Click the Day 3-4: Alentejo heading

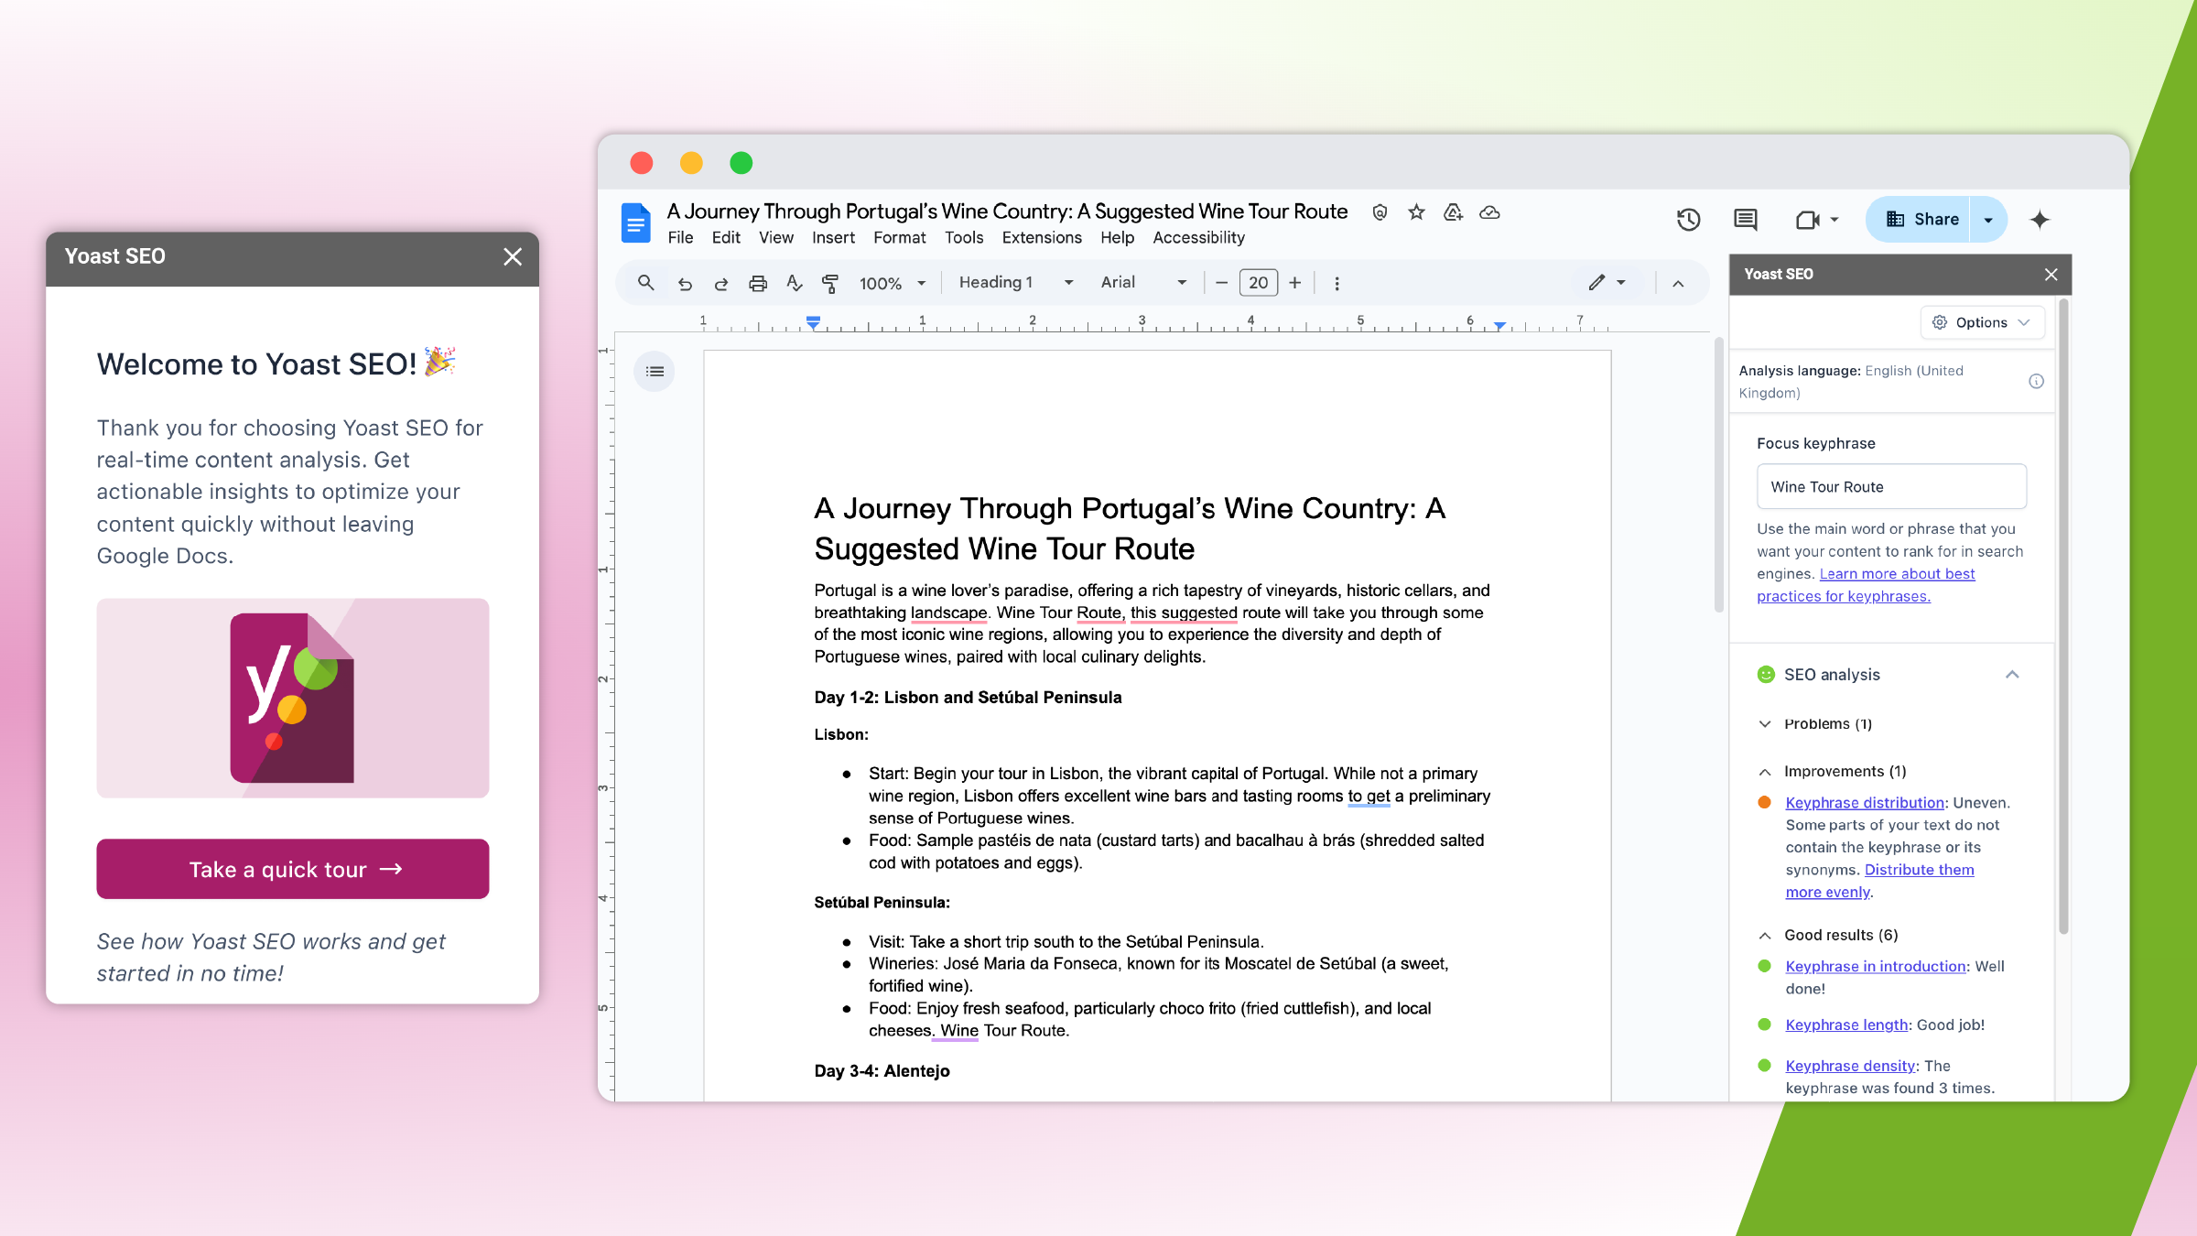pos(882,1071)
